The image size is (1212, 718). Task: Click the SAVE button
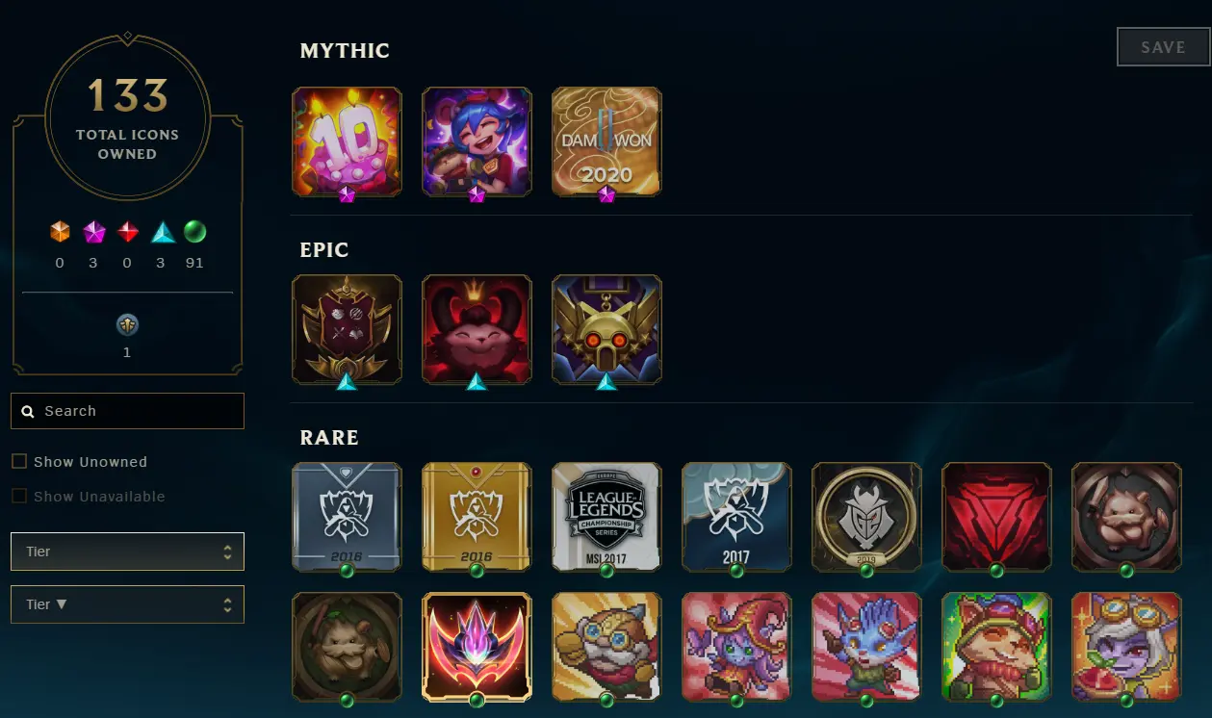click(1163, 47)
